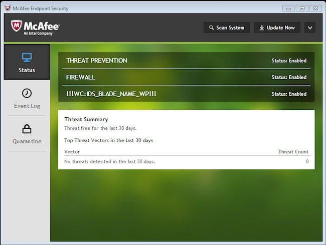326x245 pixels.
Task: Minimize the McAfee Endpoint Security window
Action: [288, 9]
